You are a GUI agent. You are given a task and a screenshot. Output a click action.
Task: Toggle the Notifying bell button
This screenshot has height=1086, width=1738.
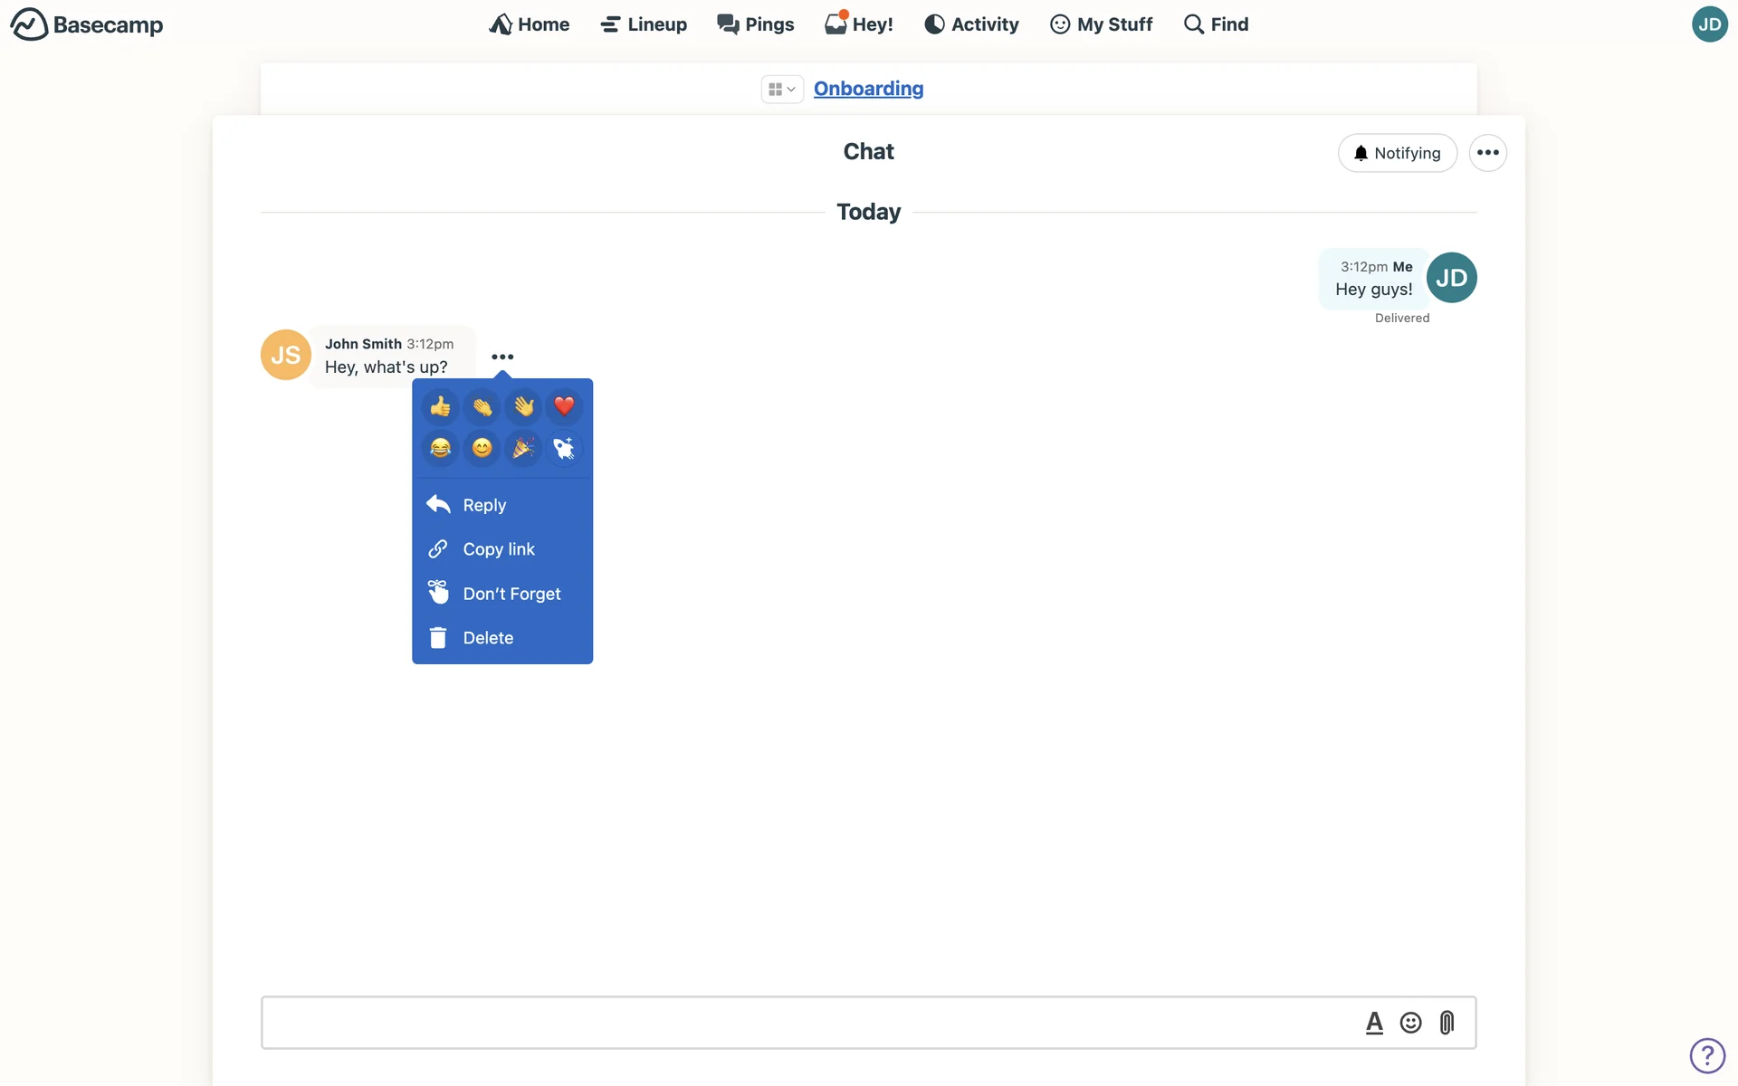click(1397, 153)
